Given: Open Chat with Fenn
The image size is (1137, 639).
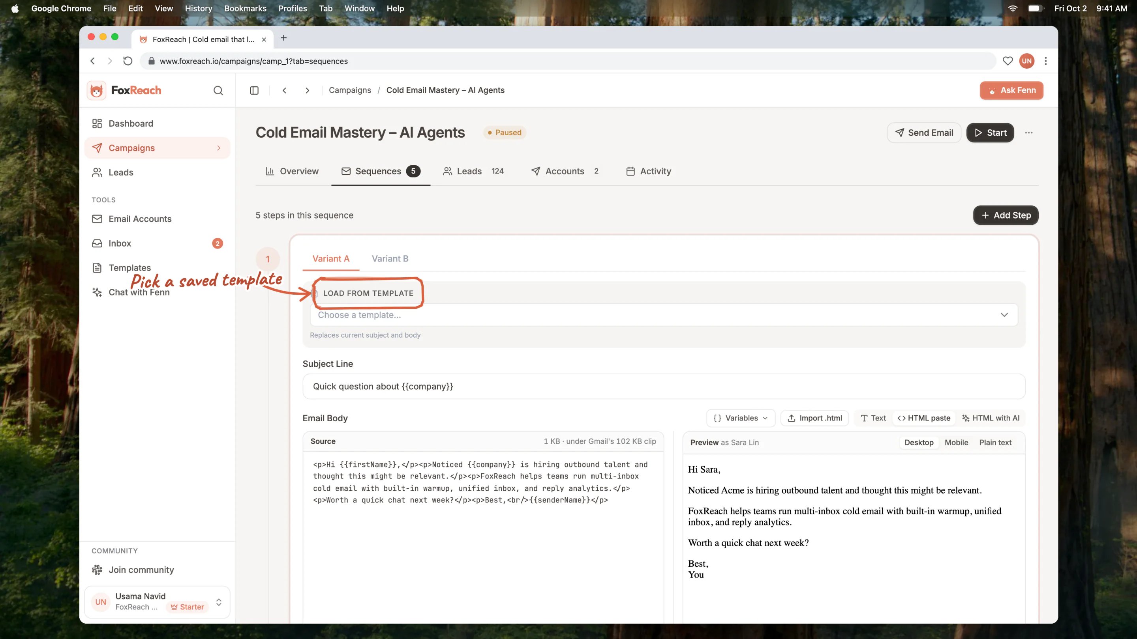Looking at the screenshot, I should tap(157, 292).
